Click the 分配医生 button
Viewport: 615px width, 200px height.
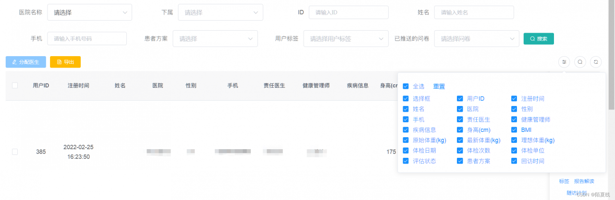26,62
